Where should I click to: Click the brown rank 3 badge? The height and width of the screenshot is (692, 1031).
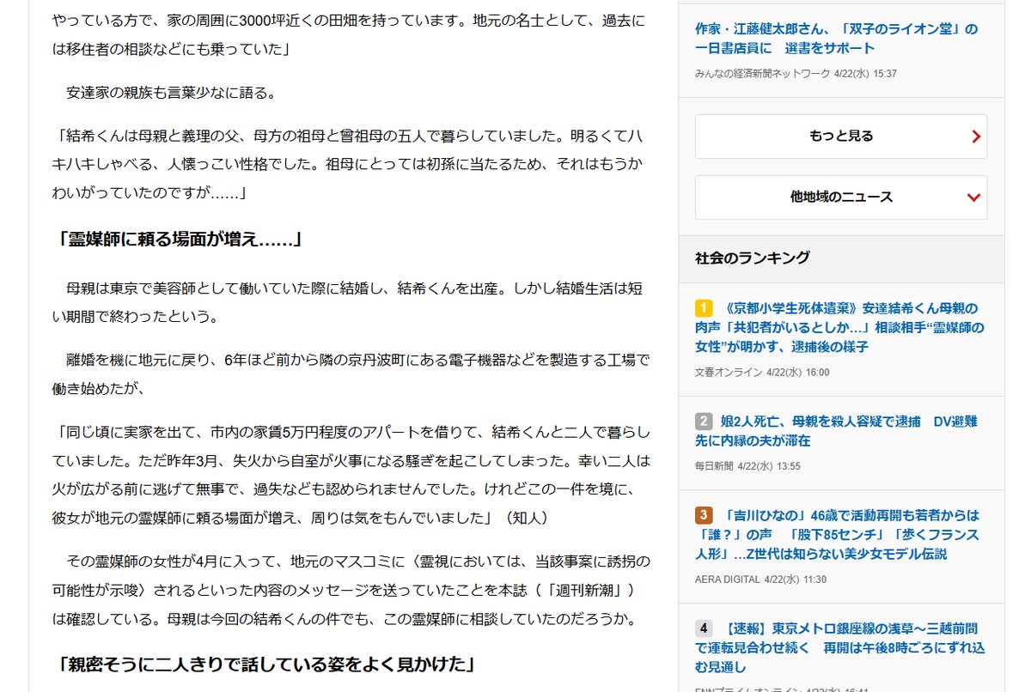click(704, 515)
